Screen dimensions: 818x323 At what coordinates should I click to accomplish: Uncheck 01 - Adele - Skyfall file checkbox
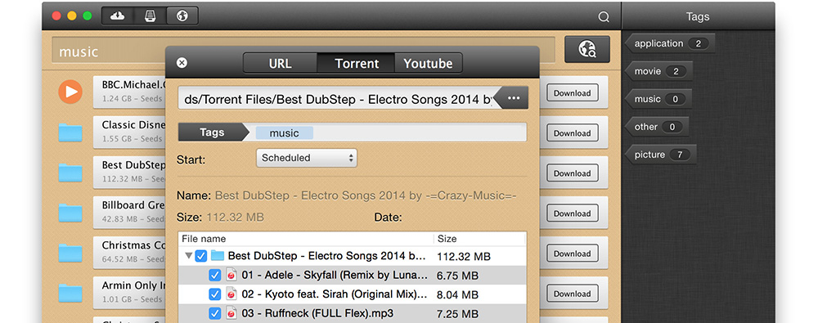(x=214, y=275)
